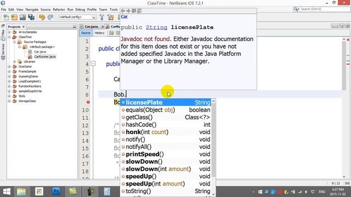Collapse the code fold on line 4

click(x=93, y=63)
